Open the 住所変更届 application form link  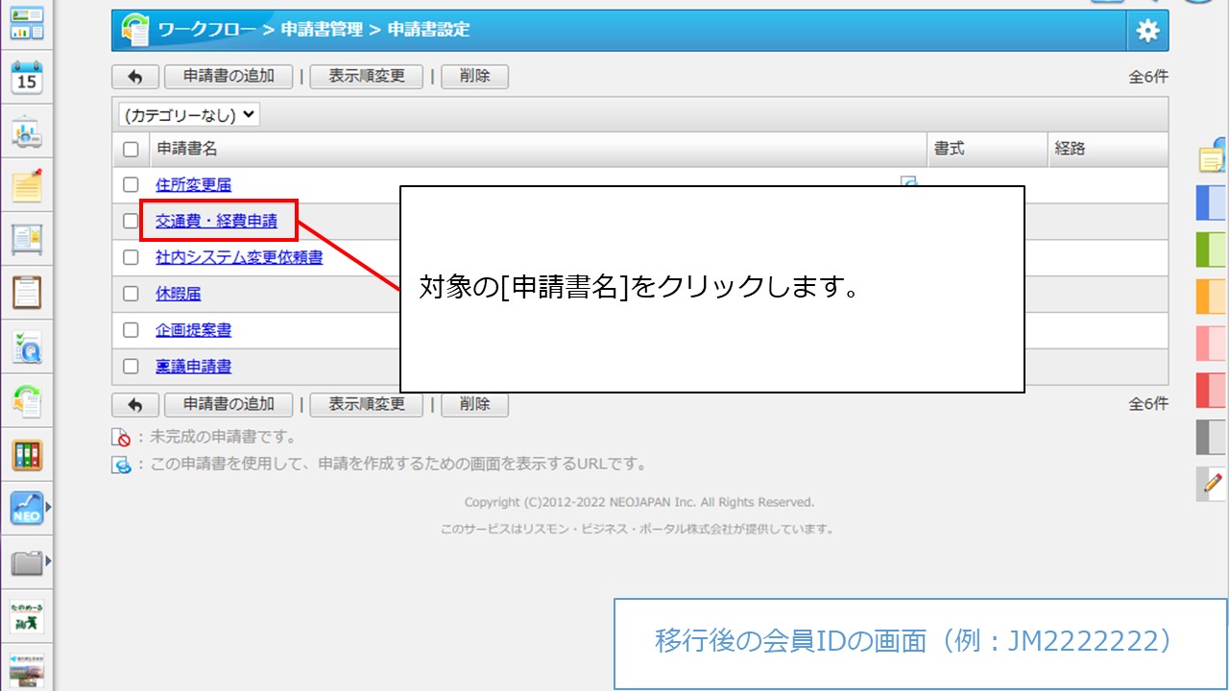pyautogui.click(x=193, y=185)
